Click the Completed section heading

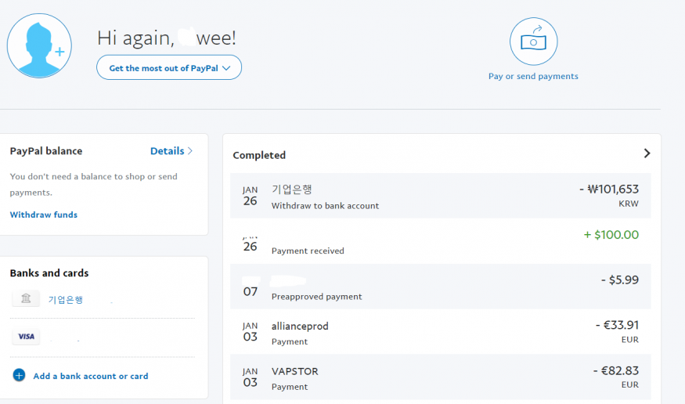(x=259, y=156)
